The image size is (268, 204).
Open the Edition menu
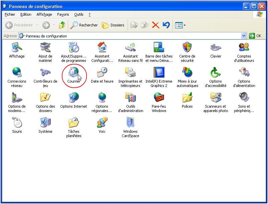[x=26, y=14]
